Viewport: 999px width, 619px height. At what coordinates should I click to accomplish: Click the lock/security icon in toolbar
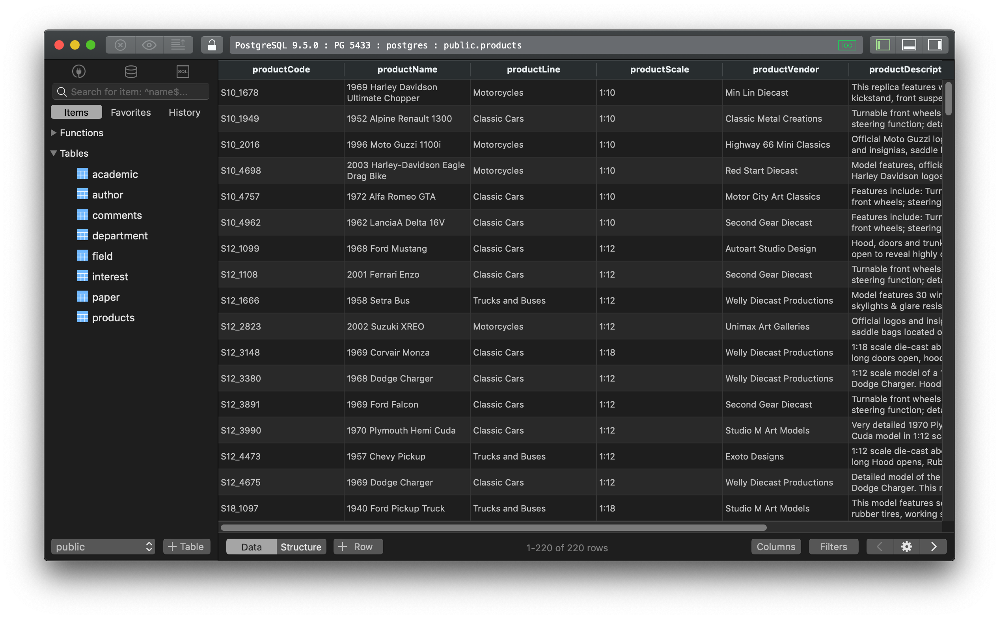pyautogui.click(x=211, y=44)
